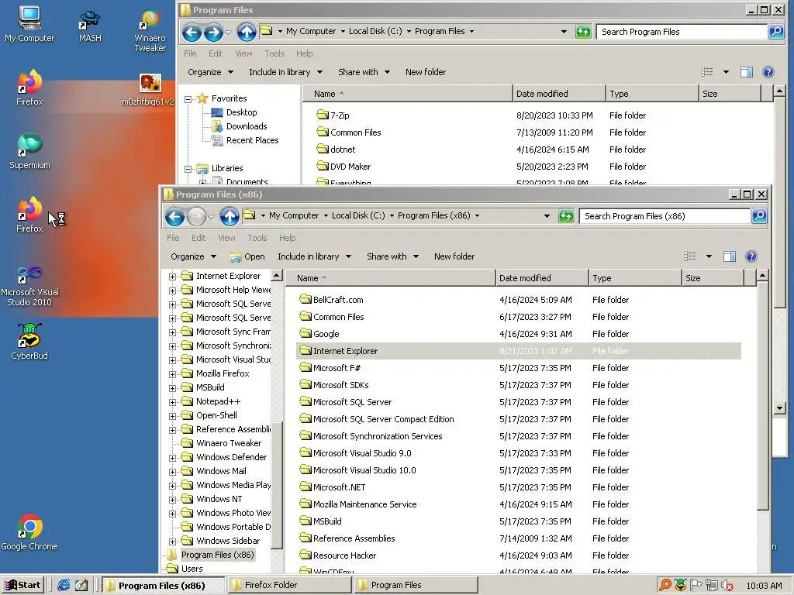Open Microsoft Visual Studio 2010 shortcut
Image resolution: width=794 pixels, height=595 pixels.
[29, 286]
